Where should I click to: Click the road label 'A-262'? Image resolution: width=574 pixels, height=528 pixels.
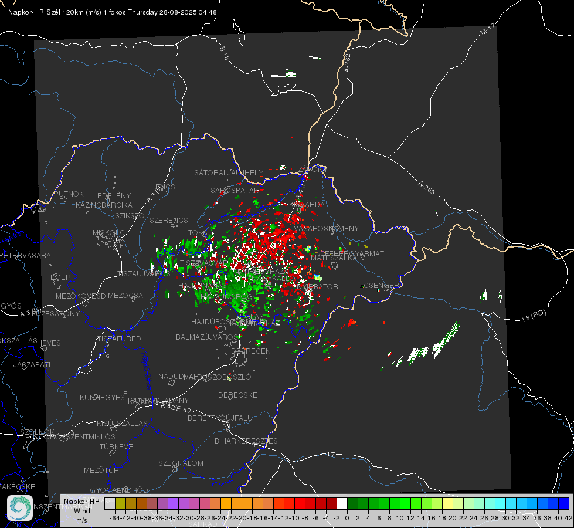coord(348,63)
